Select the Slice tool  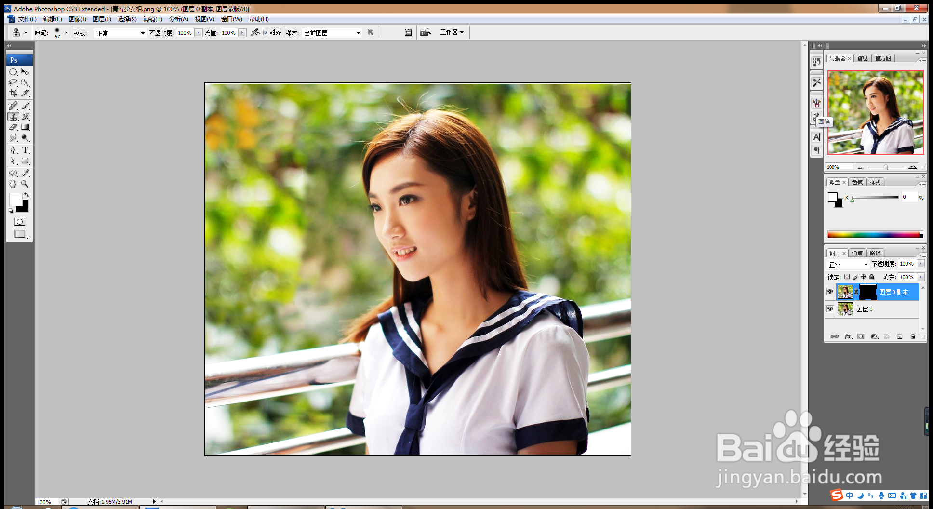tap(26, 93)
